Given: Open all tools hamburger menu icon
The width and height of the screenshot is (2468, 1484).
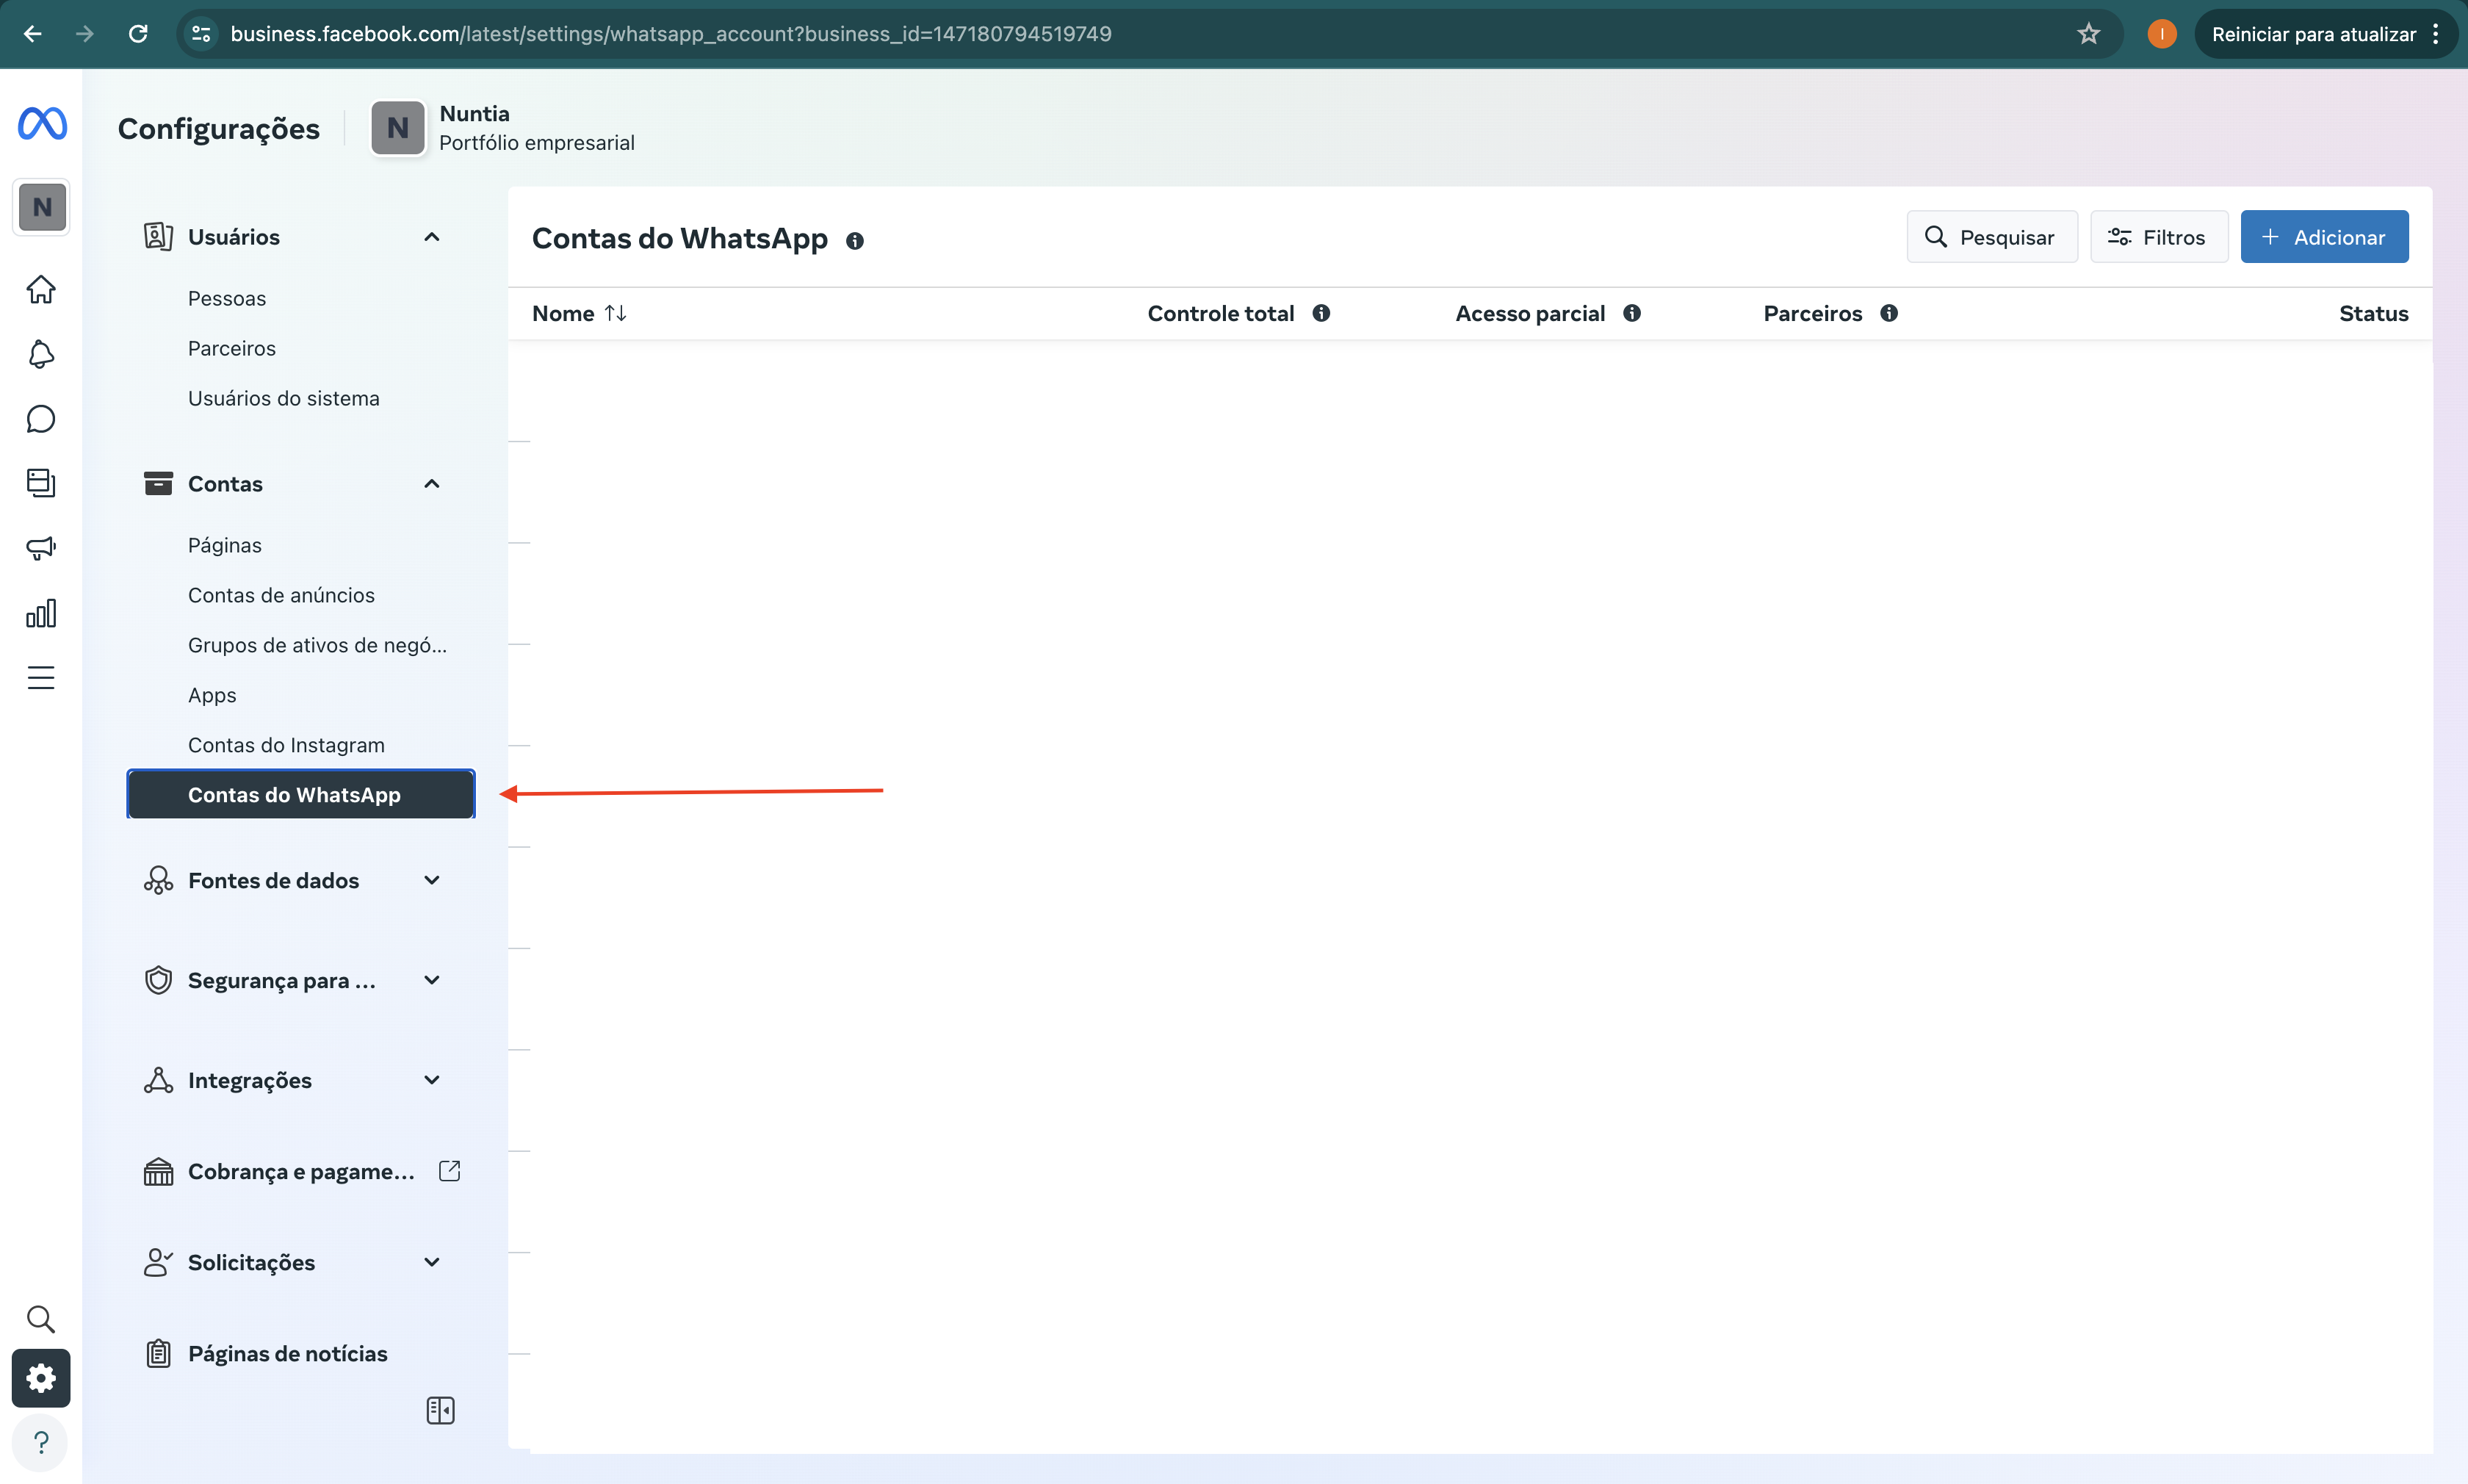Looking at the screenshot, I should coord(41,678).
